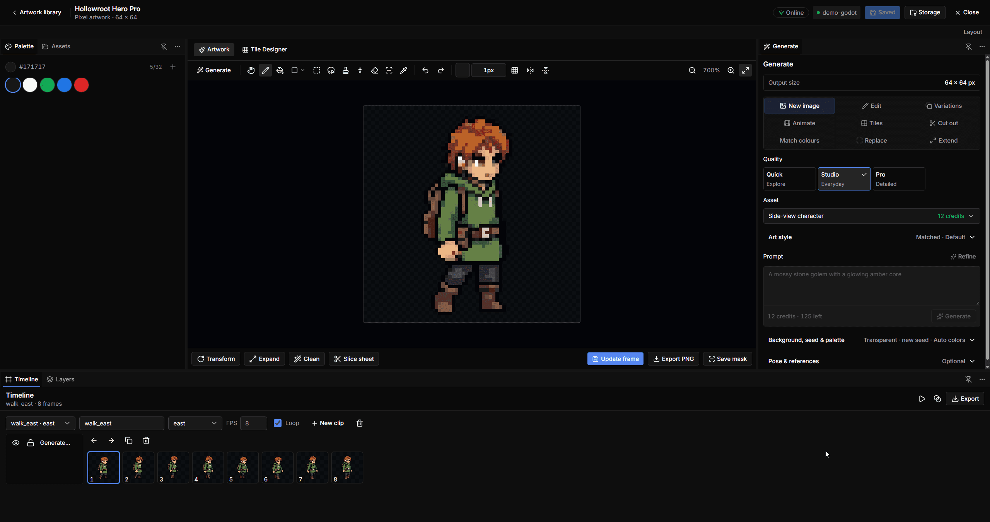The image size is (990, 522).
Task: Switch to the Layers tab
Action: click(61, 379)
